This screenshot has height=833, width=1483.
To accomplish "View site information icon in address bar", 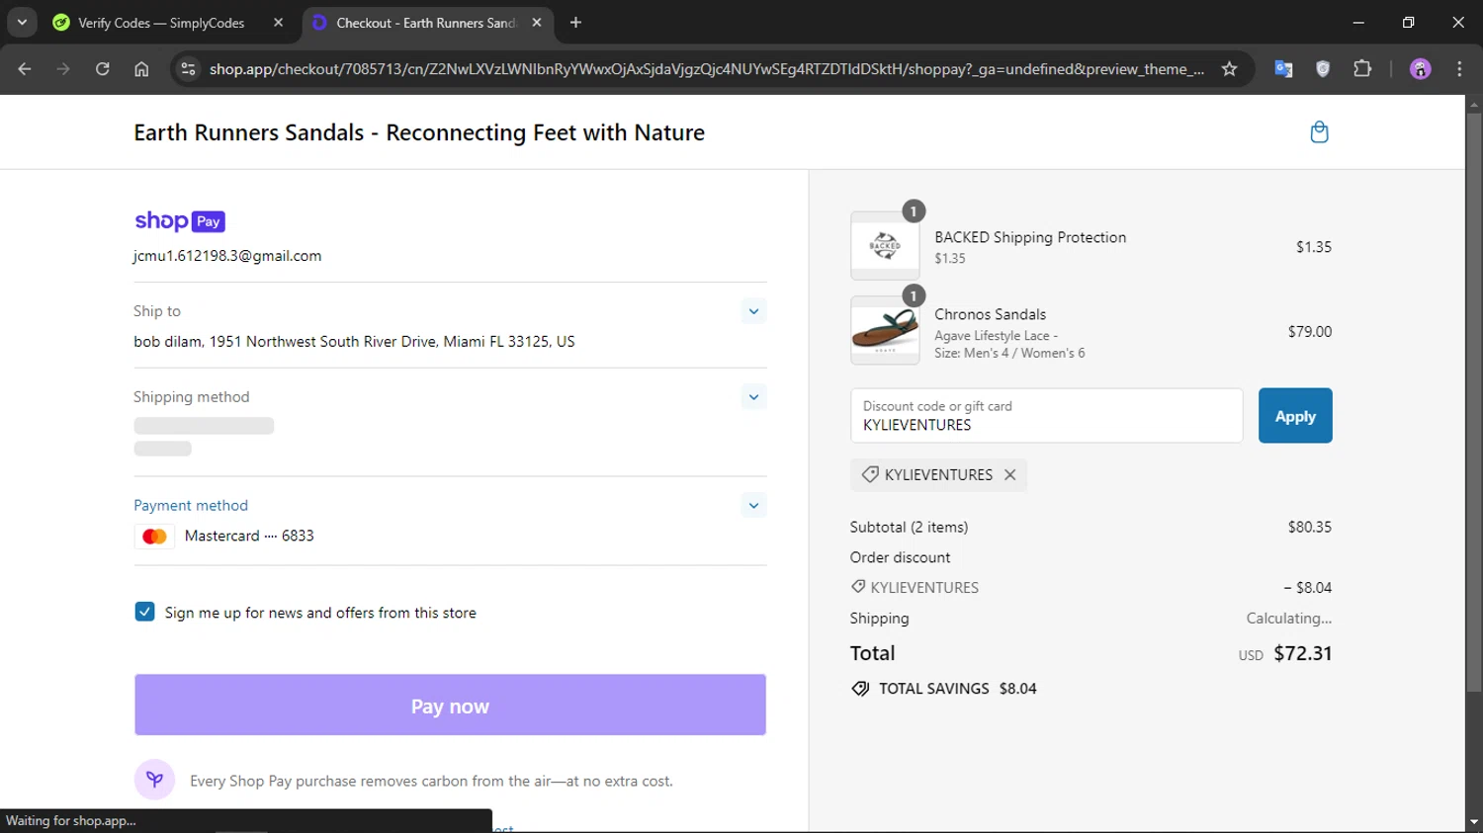I will pyautogui.click(x=188, y=69).
